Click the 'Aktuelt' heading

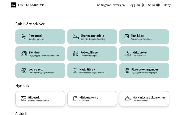[22, 113]
